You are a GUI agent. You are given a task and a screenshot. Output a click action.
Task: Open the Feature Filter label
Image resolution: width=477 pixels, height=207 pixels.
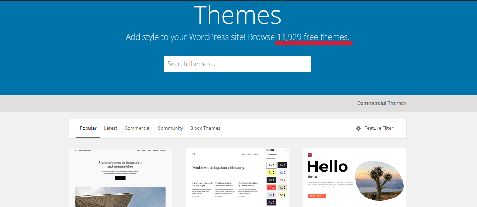379,128
